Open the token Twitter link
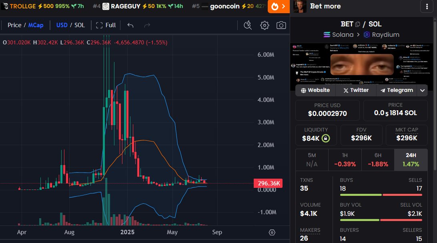The image size is (437, 243). click(x=356, y=90)
